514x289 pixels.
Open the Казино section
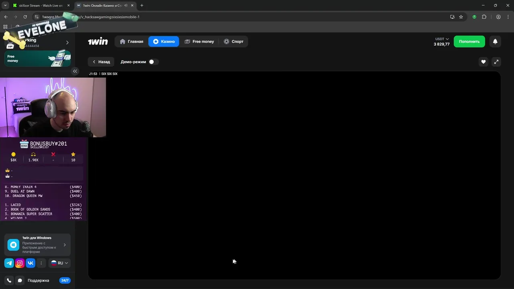click(164, 41)
